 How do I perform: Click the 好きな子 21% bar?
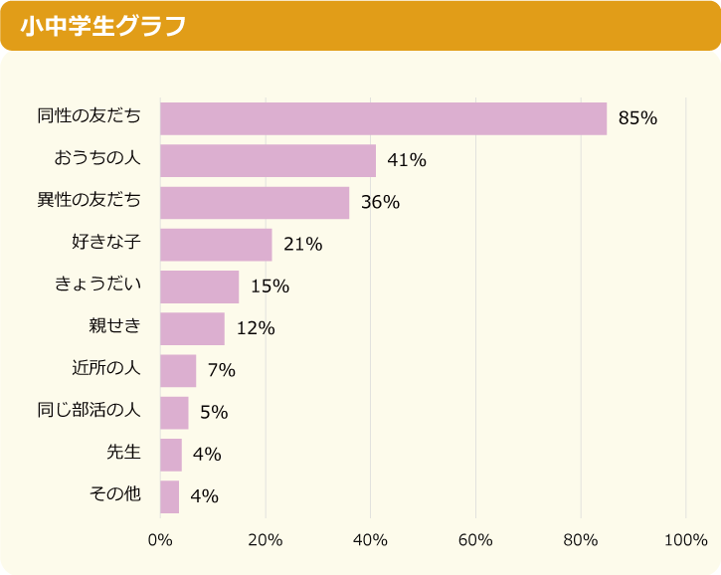(216, 245)
